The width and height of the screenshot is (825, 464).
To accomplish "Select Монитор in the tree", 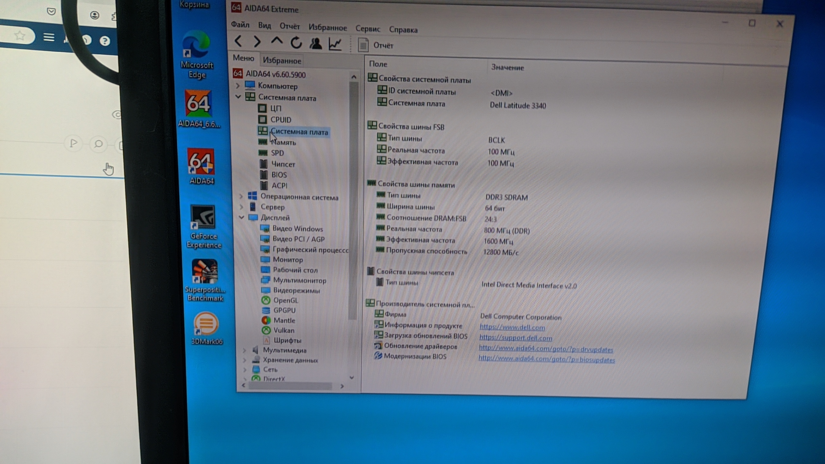I will pos(282,259).
